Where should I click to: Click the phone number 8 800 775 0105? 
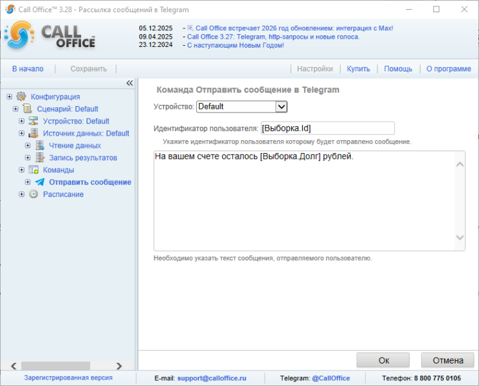437,378
